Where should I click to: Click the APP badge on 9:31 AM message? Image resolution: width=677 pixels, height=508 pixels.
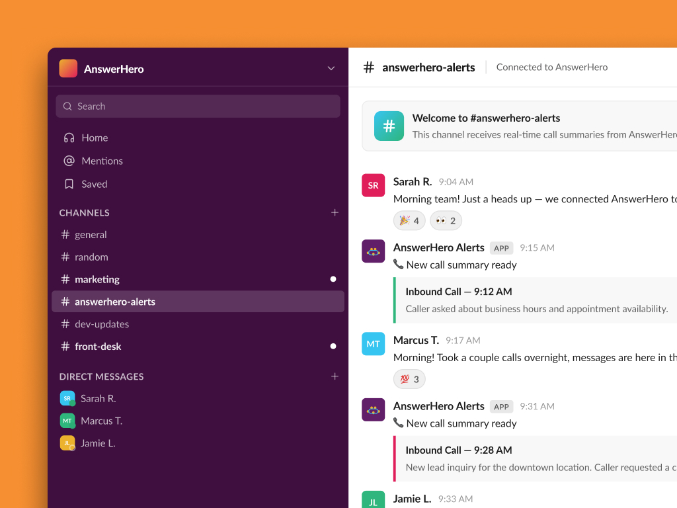tap(501, 407)
